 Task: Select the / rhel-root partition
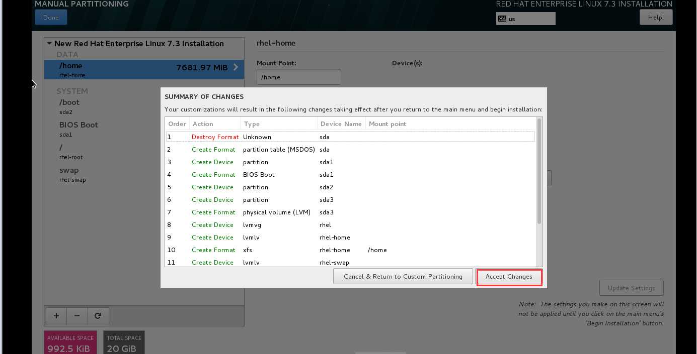pos(144,152)
